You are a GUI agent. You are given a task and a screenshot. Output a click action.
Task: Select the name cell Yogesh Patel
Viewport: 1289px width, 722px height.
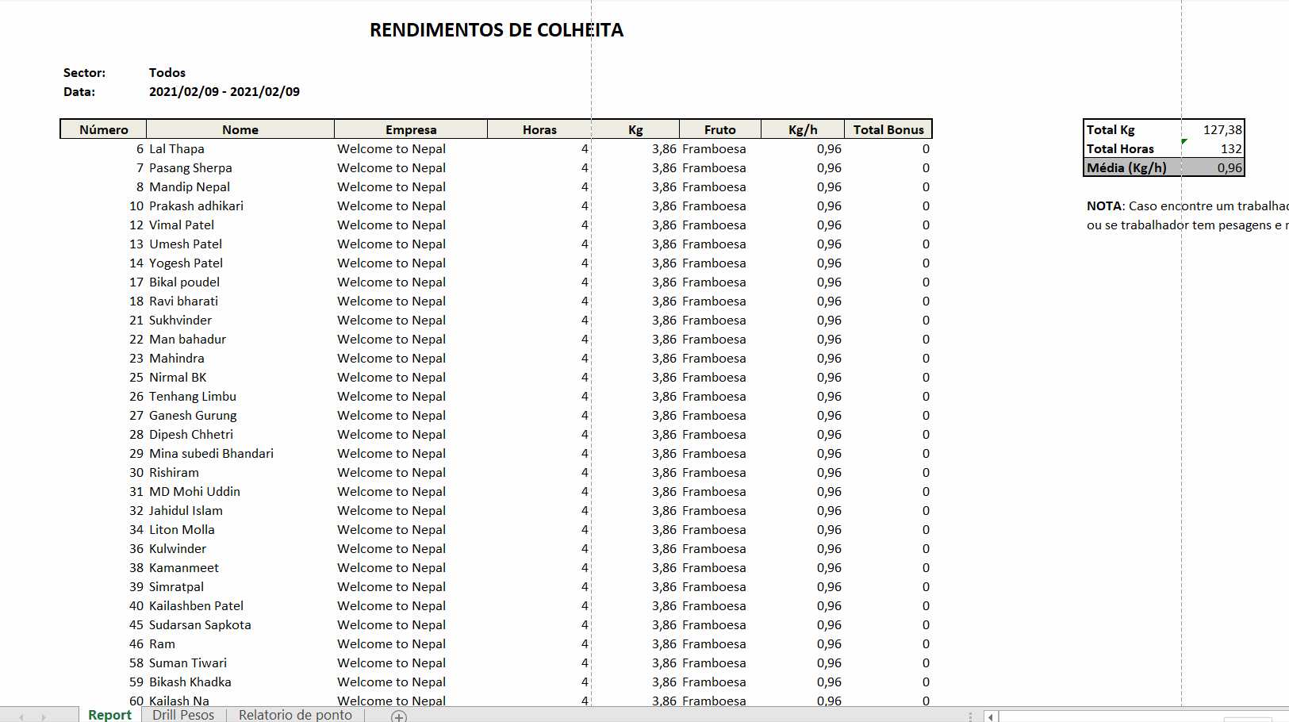tap(186, 263)
